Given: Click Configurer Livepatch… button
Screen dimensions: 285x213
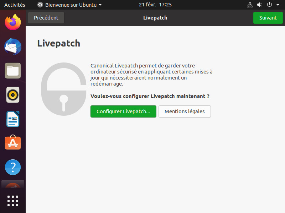Looking at the screenshot, I should point(123,111).
